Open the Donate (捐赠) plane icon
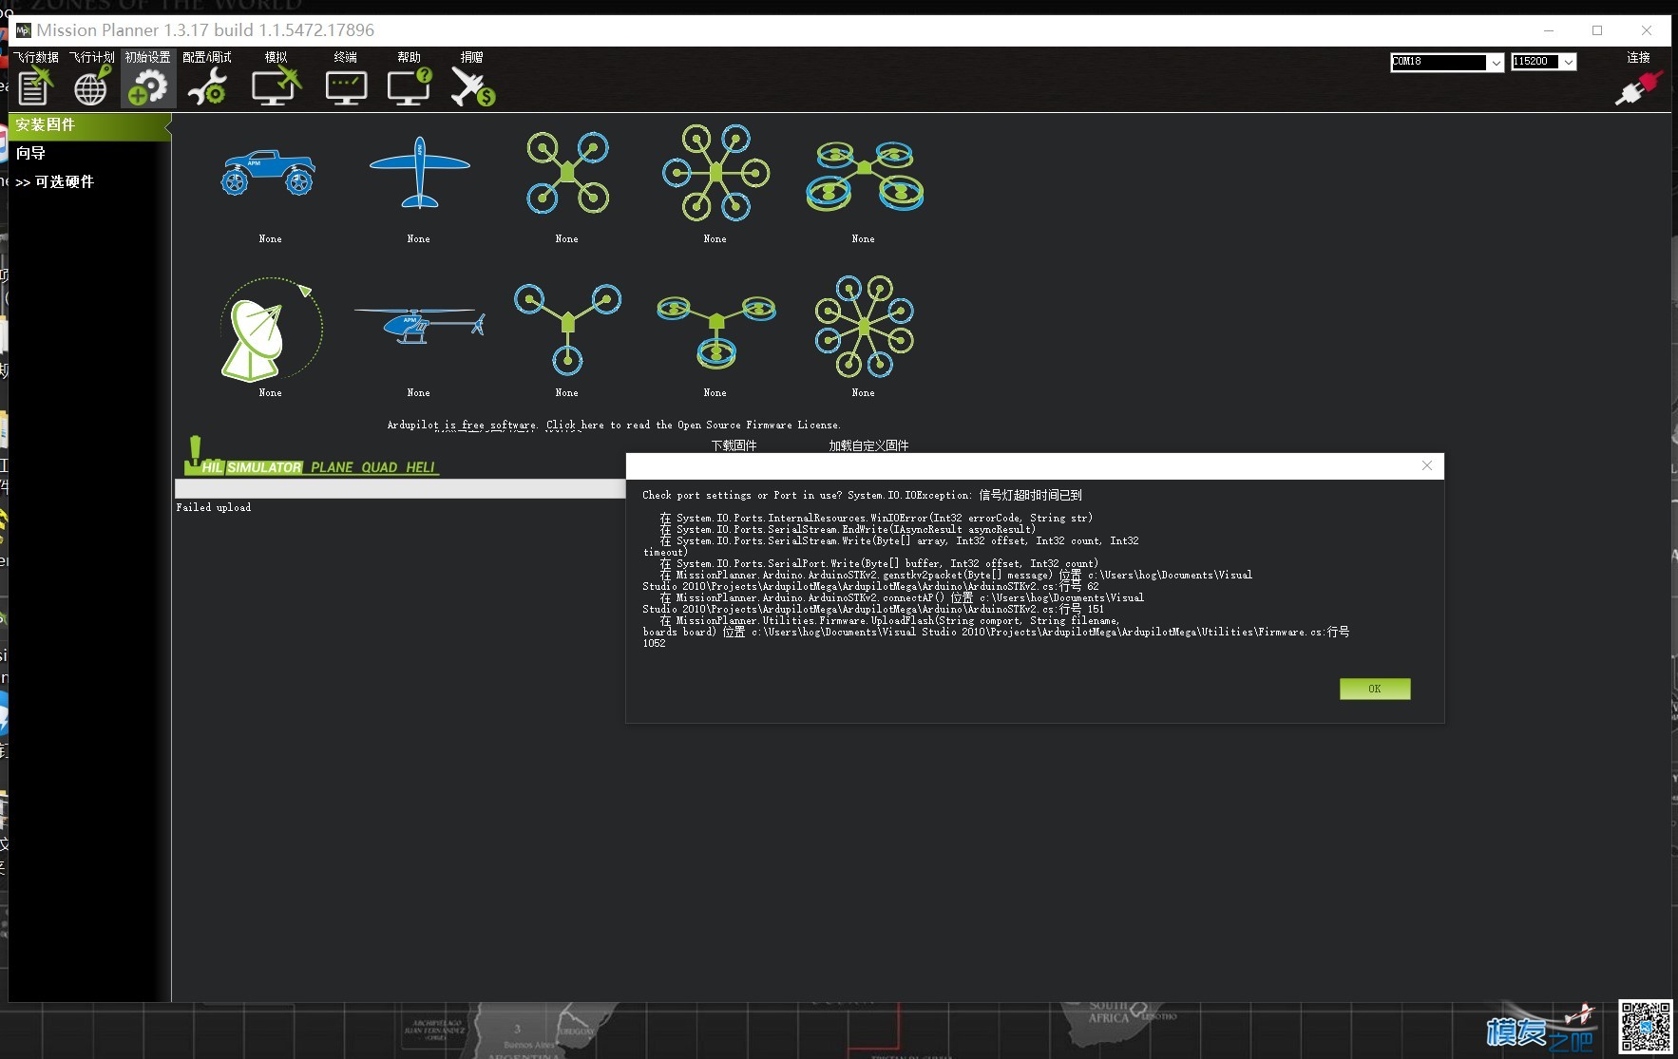 472,86
